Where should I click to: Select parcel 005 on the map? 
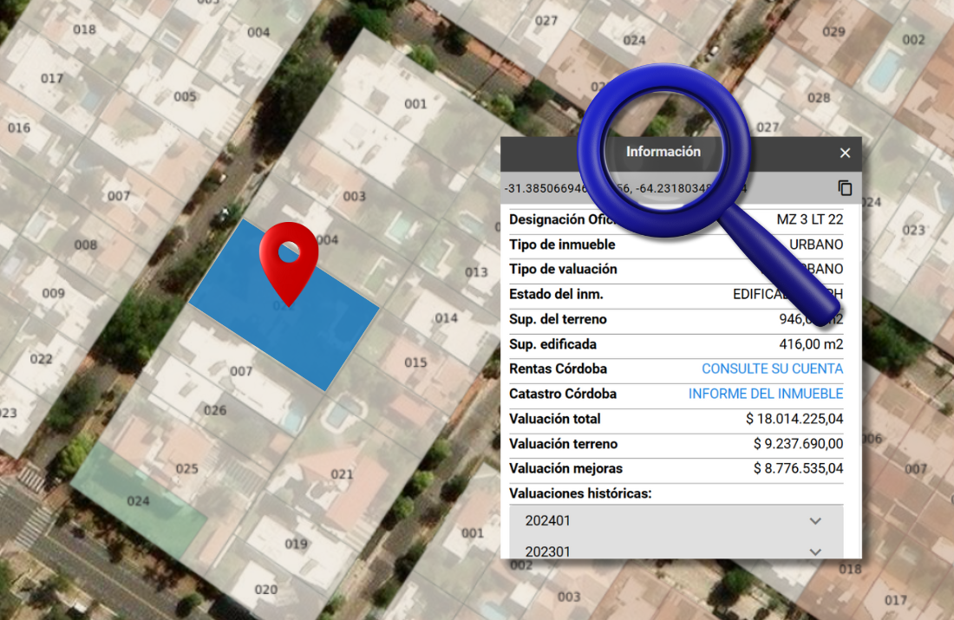(185, 96)
